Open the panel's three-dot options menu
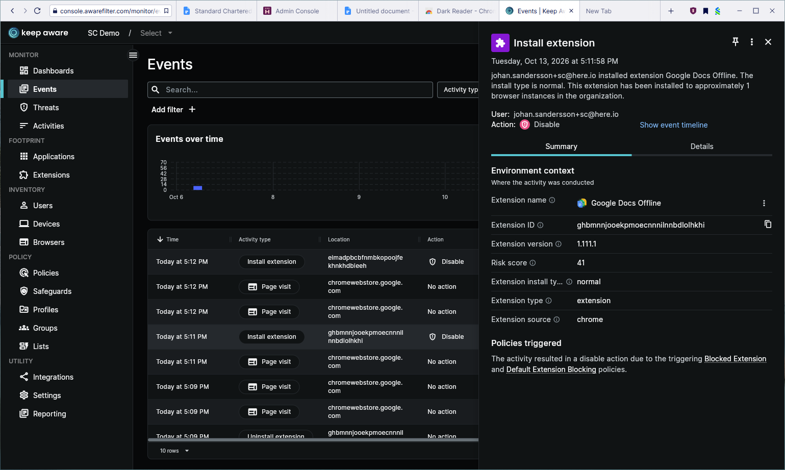The width and height of the screenshot is (785, 470). point(752,42)
